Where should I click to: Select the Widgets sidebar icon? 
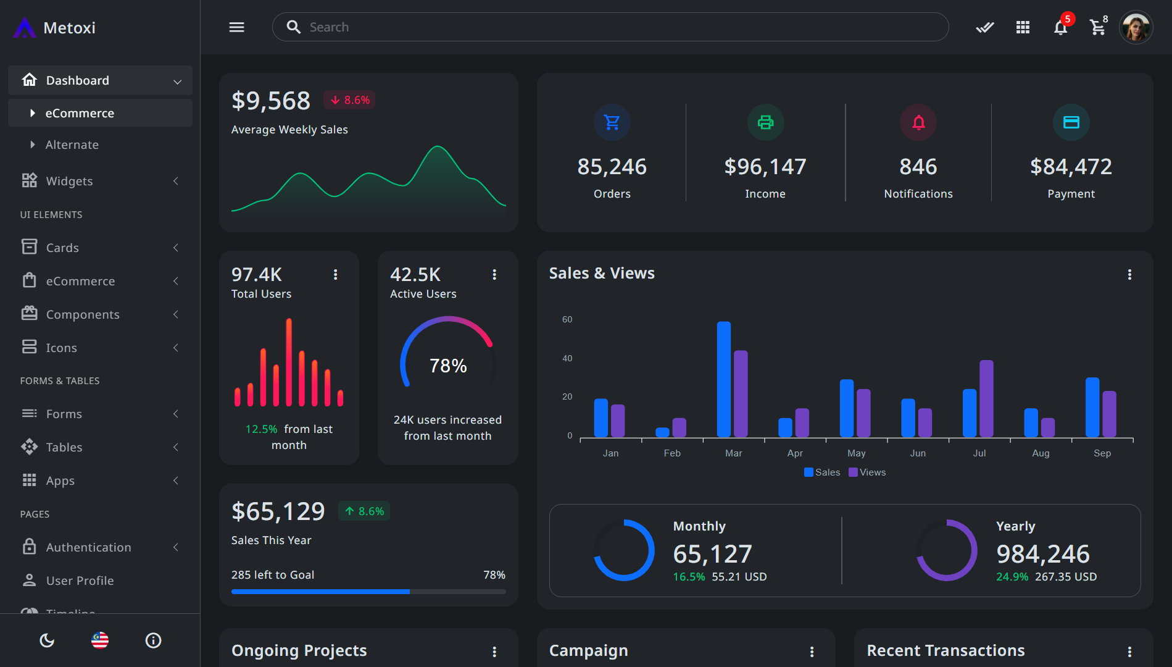click(x=29, y=180)
